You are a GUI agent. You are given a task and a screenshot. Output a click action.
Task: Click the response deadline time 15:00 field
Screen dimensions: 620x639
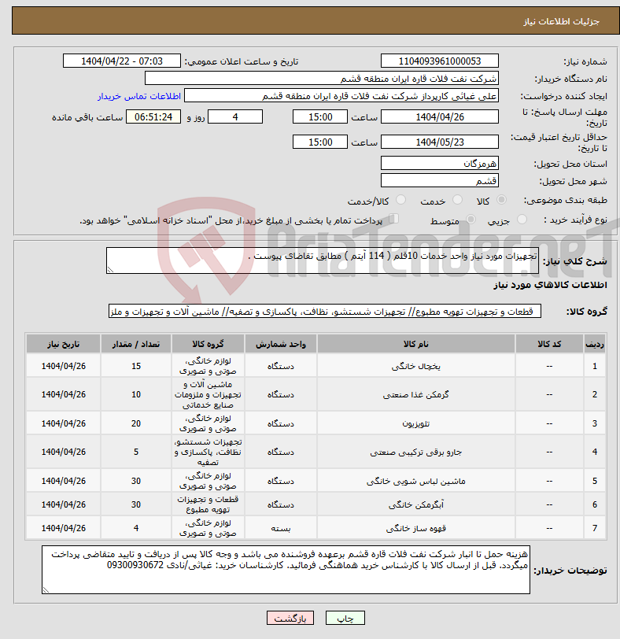320,117
